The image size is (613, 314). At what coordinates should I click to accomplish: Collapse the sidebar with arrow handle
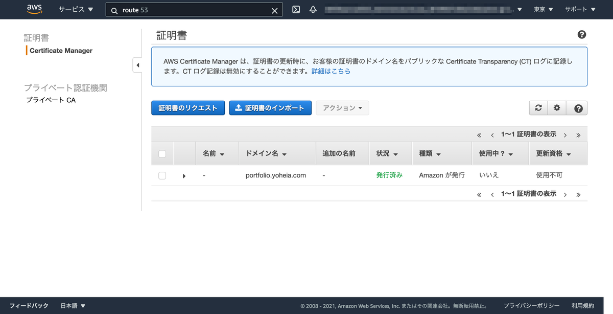[x=137, y=65]
